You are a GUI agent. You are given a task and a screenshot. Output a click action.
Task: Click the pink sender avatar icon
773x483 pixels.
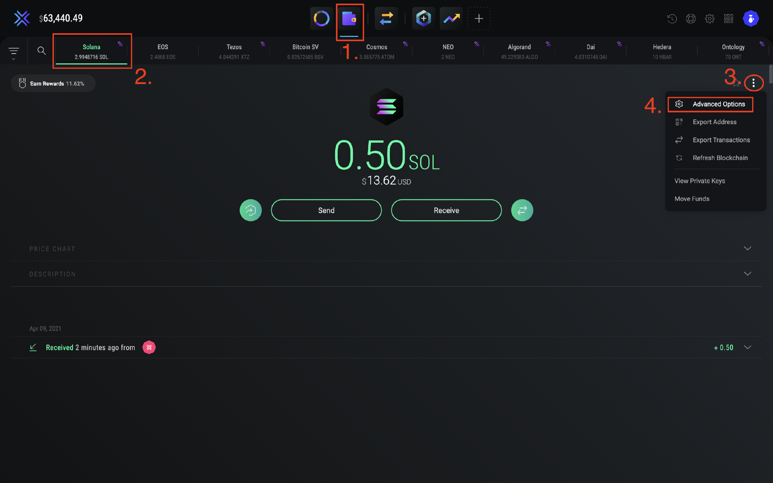pos(149,347)
